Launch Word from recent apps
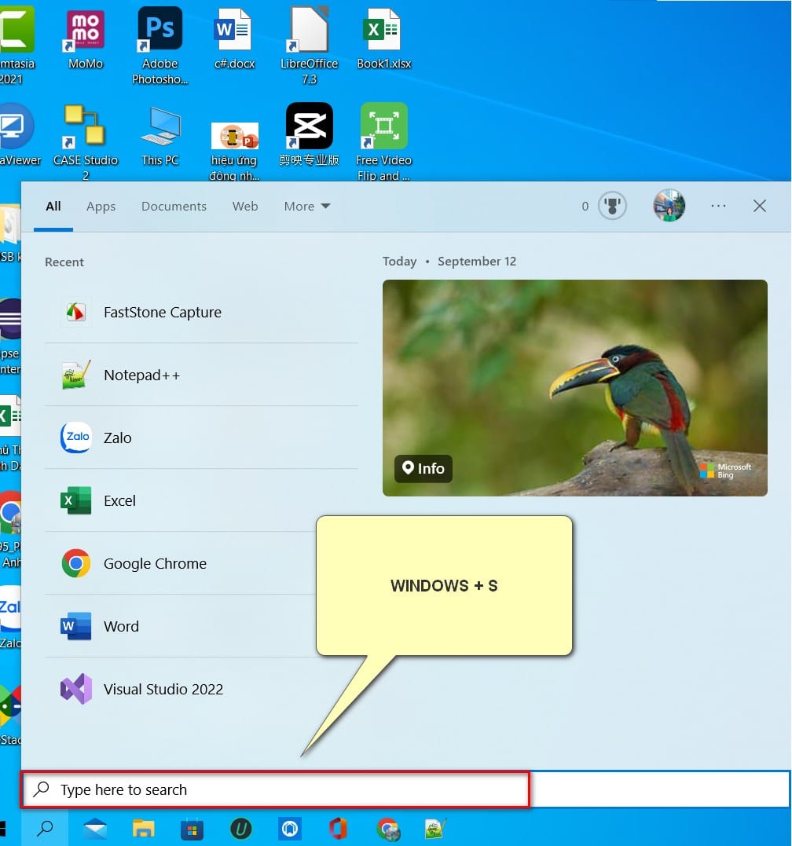This screenshot has height=846, width=792. (x=180, y=626)
